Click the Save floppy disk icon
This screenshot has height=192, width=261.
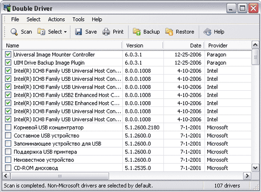click(78, 32)
